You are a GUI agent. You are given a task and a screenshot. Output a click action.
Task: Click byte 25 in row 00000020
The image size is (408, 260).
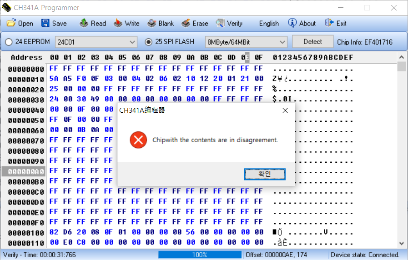coord(54,89)
